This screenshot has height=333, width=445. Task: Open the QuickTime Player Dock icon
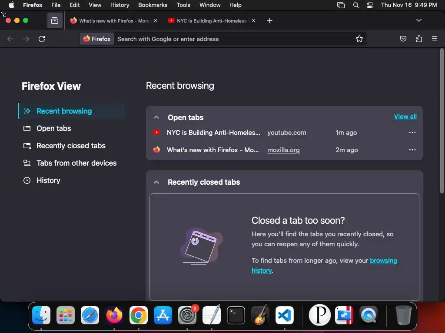click(x=369, y=315)
